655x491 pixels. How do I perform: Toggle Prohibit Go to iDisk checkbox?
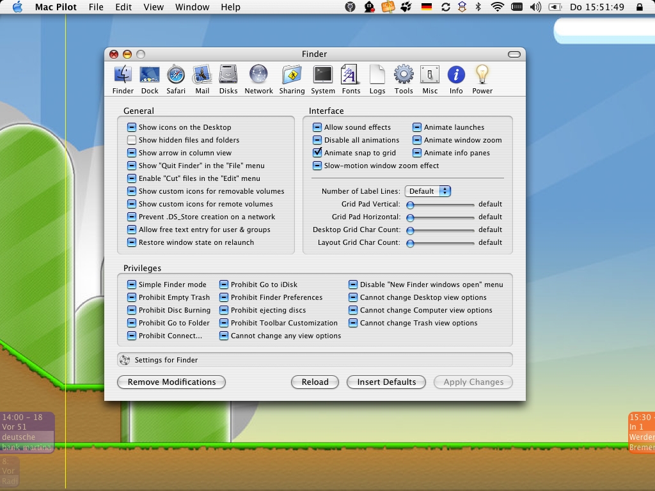[x=224, y=284]
